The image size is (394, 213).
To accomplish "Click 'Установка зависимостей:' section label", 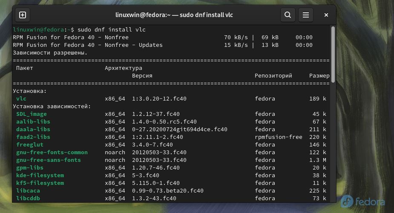I will (52, 106).
